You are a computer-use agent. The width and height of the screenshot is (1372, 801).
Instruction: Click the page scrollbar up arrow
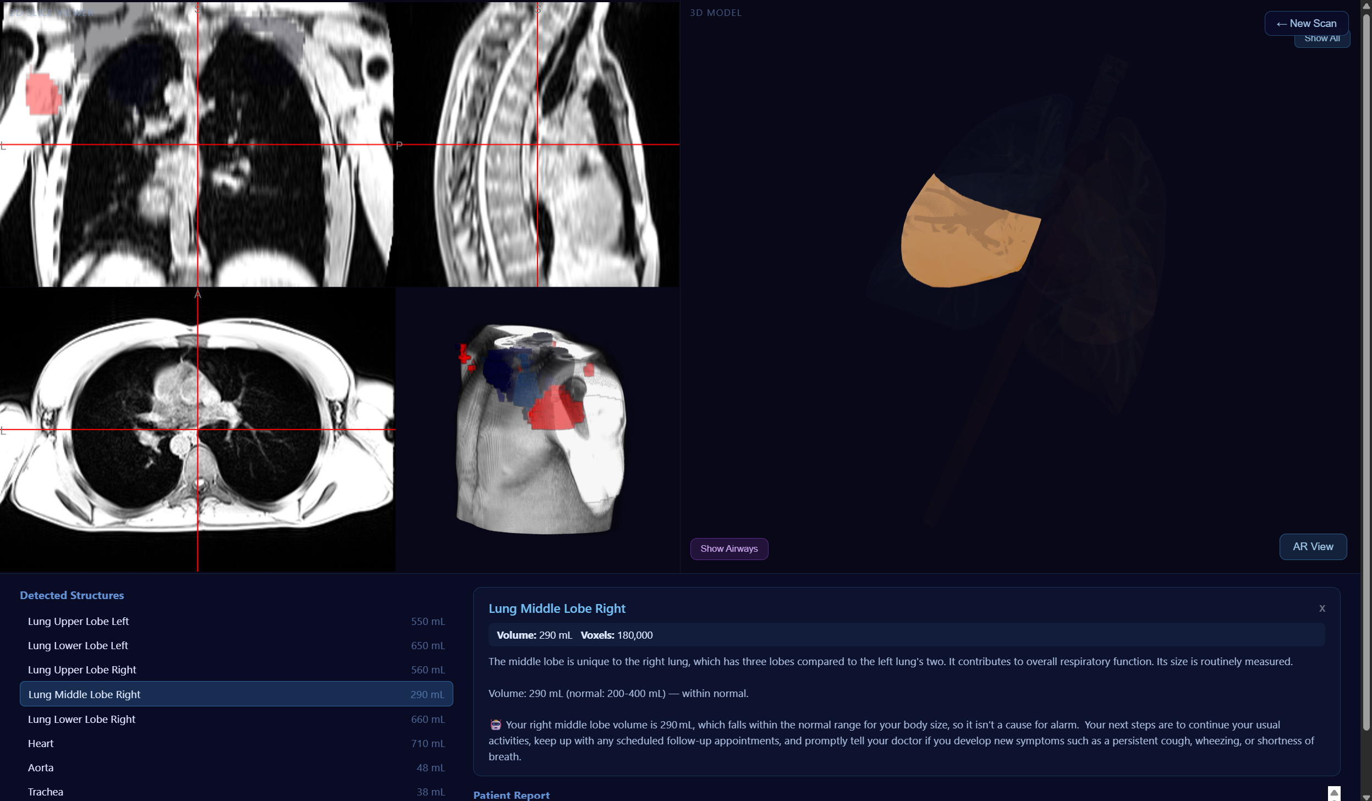[1365, 5]
